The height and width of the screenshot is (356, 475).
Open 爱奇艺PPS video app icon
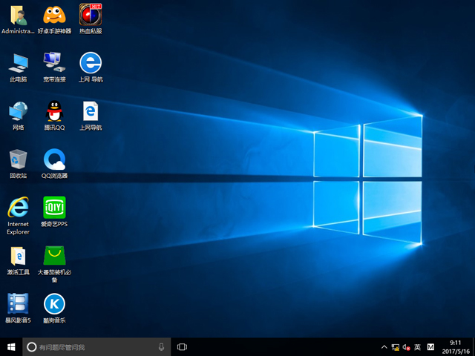pos(54,208)
